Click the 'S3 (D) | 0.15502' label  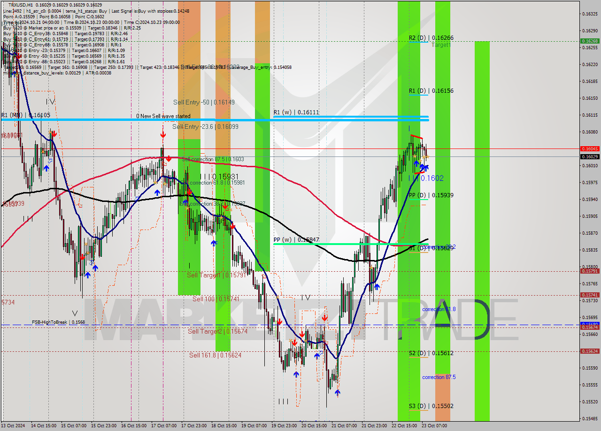tap(431, 406)
